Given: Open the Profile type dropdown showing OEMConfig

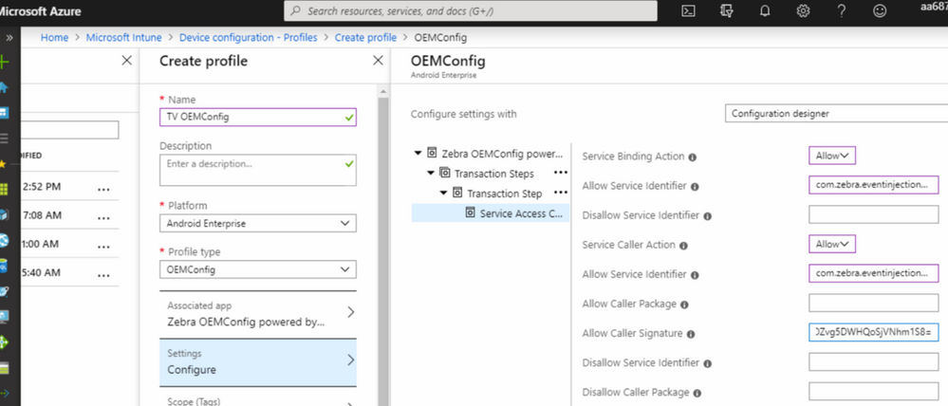Looking at the screenshot, I should (258, 269).
